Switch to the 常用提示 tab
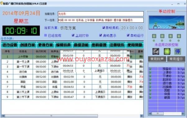 pos(176,59)
